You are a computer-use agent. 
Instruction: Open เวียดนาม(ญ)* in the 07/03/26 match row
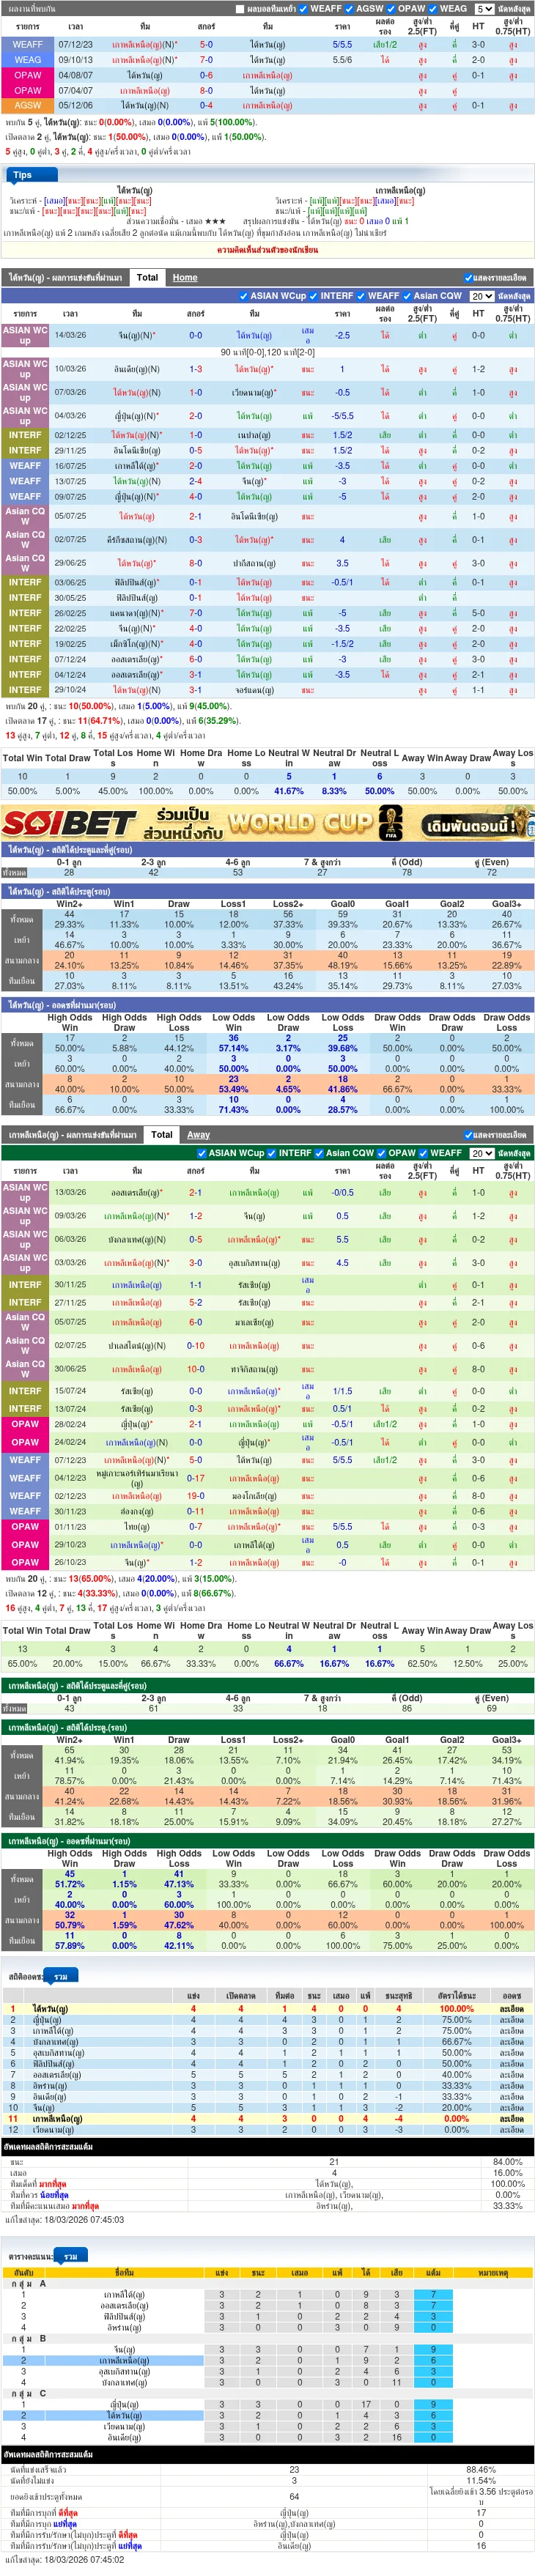pyautogui.click(x=255, y=393)
